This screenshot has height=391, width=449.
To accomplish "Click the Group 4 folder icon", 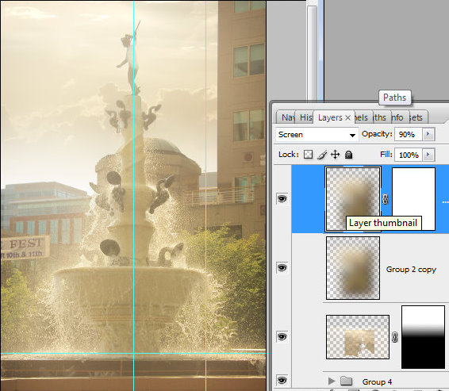I will [346, 381].
